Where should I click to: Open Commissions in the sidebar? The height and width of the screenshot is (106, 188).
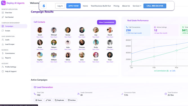pyautogui.click(x=14, y=53)
